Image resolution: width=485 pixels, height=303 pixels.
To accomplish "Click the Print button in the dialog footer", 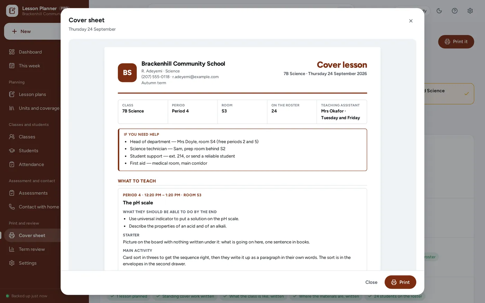I will point(400,282).
